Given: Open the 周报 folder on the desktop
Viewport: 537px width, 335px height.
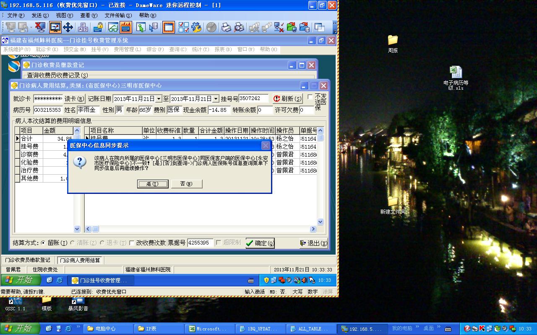Looking at the screenshot, I should [393, 43].
